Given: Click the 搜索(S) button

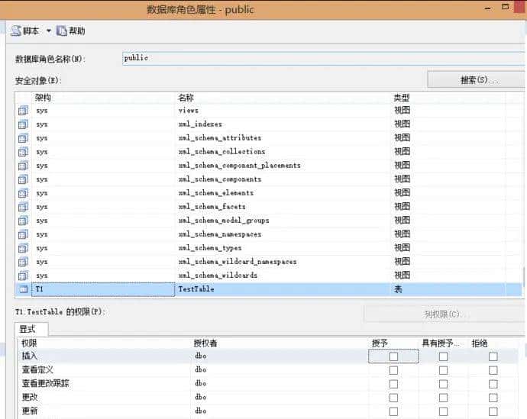Looking at the screenshot, I should [x=476, y=80].
